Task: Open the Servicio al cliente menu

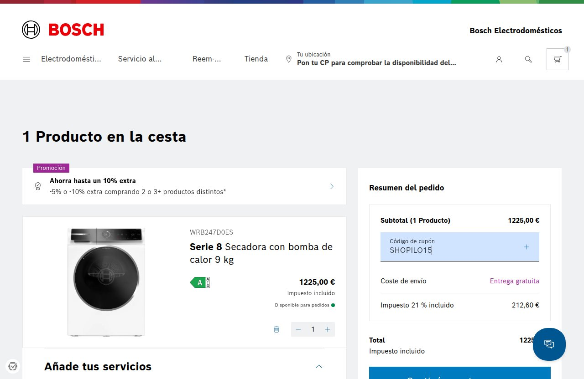Action: pos(140,59)
